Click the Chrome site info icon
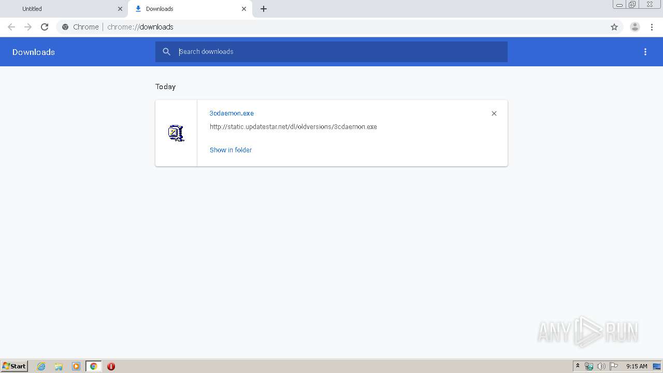The width and height of the screenshot is (663, 373). (65, 27)
